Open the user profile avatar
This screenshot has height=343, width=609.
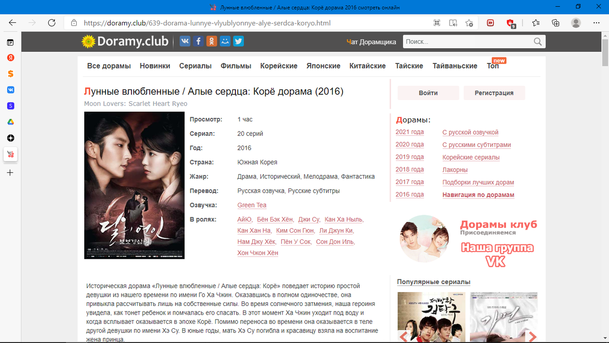click(x=576, y=23)
